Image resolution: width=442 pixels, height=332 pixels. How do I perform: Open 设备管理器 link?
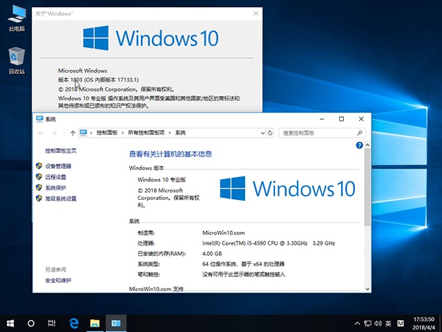tap(58, 166)
